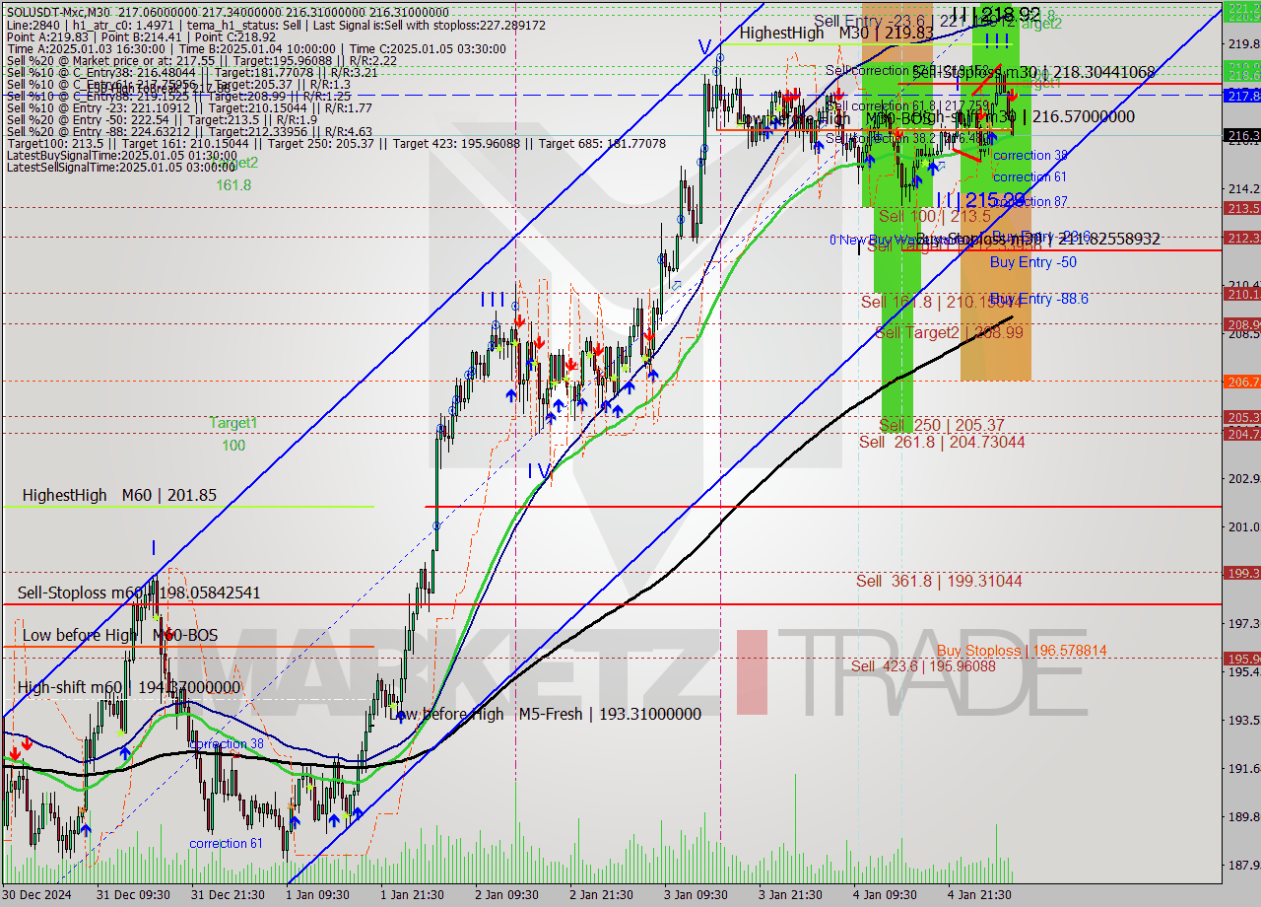Click the 'Sell 250 | 205.37' label
1261x907 pixels.
point(942,425)
